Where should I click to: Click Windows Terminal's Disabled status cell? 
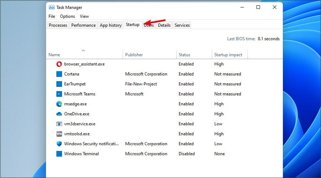(x=187, y=154)
